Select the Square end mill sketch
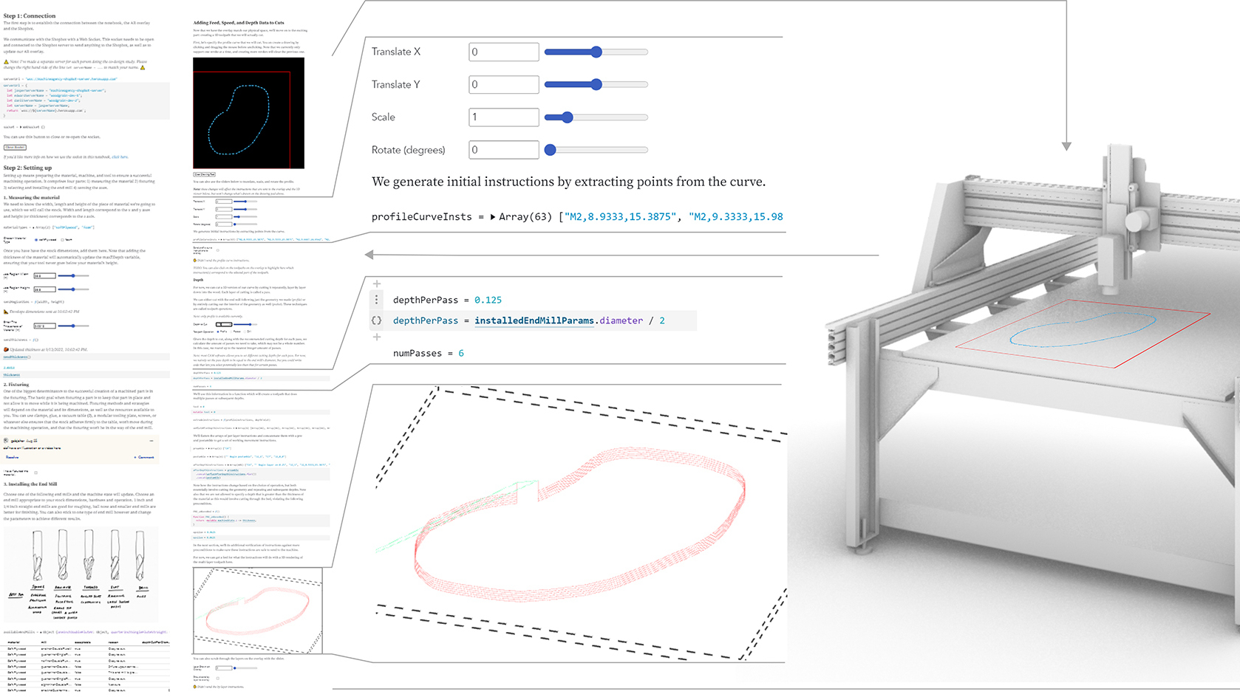The height and width of the screenshot is (697, 1240). pos(37,557)
